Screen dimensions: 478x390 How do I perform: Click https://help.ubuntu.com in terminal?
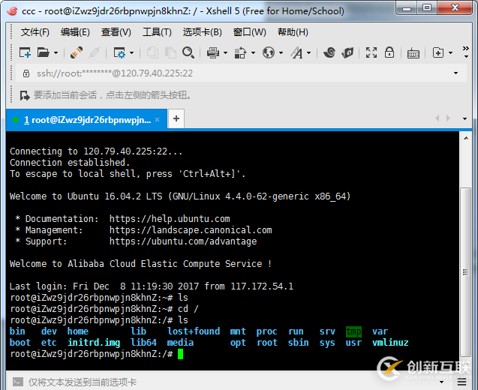point(170,219)
